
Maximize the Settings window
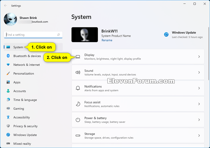tap(195, 4)
